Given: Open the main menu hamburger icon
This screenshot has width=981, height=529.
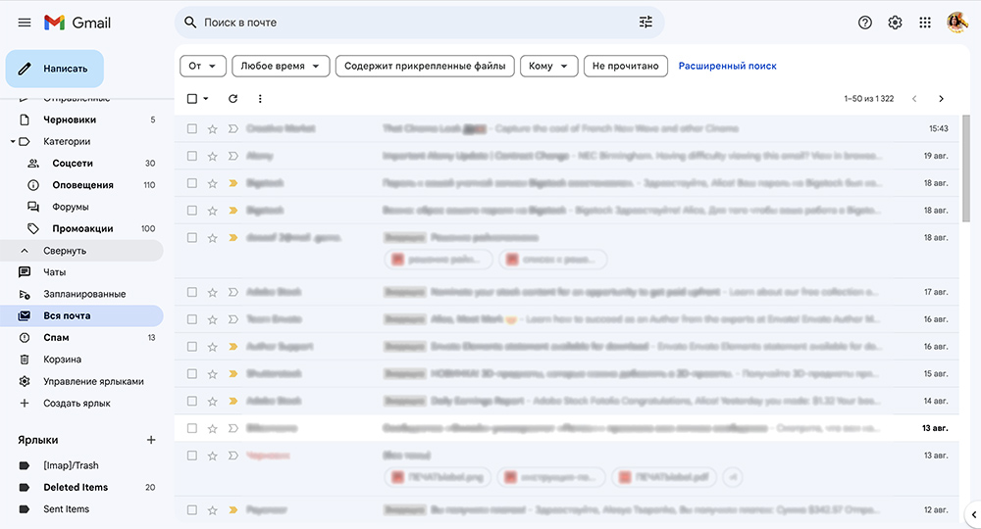Looking at the screenshot, I should tap(25, 23).
